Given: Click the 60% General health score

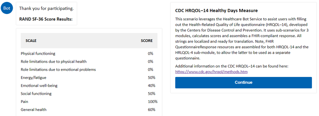Looking at the screenshot, I should point(152,110).
